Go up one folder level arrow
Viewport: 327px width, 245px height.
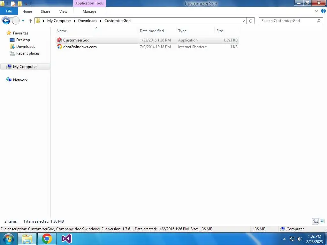[x=30, y=21]
